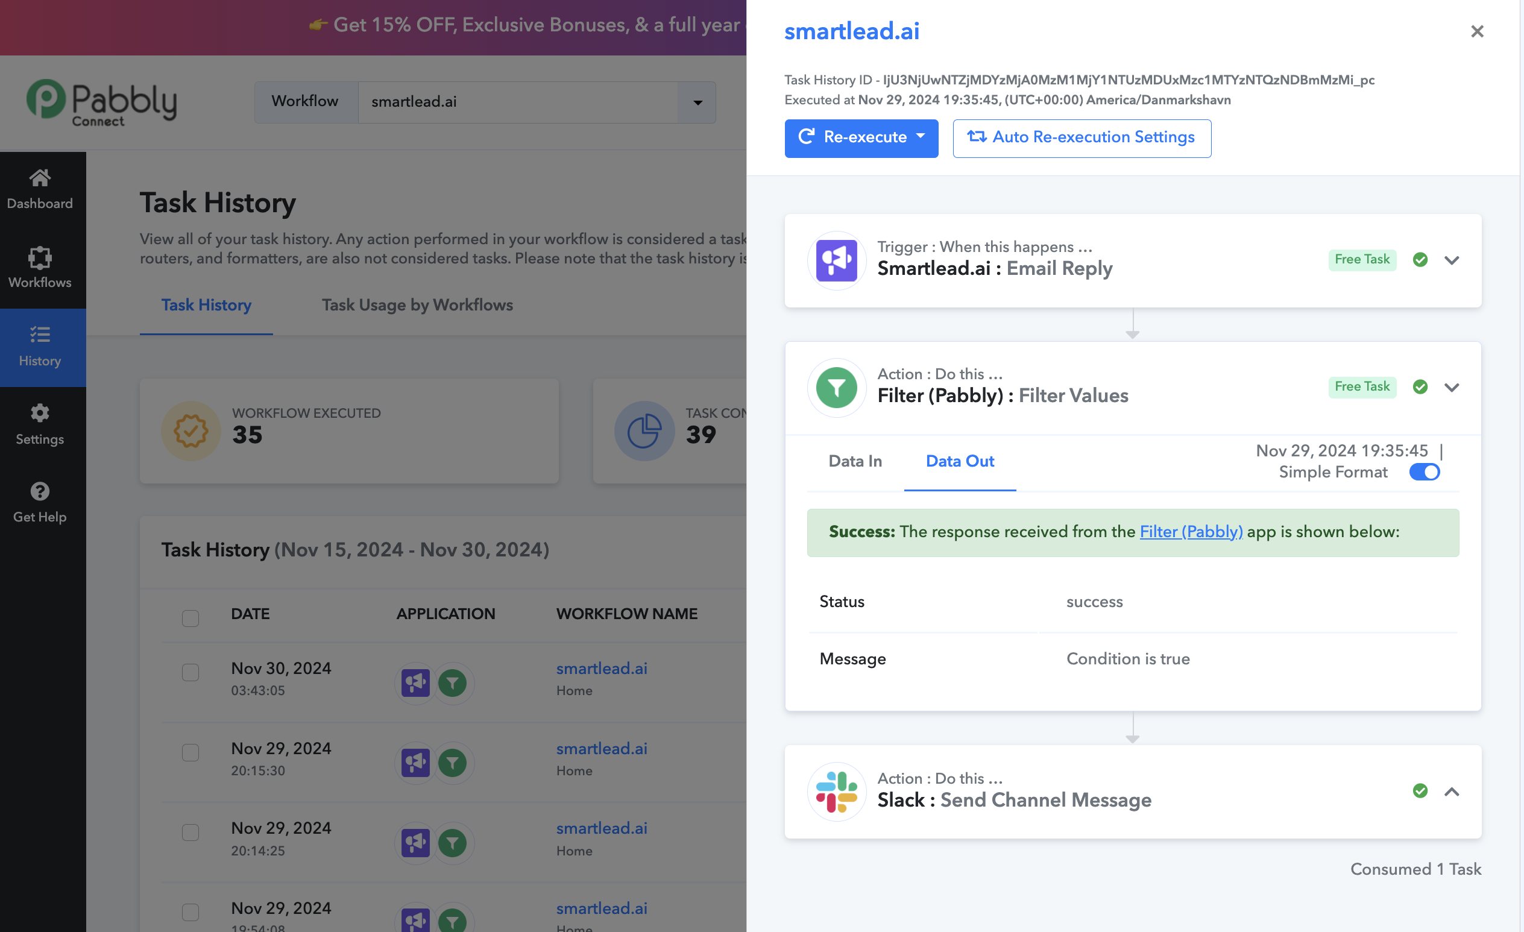Open the Workflows sidebar item

[40, 269]
